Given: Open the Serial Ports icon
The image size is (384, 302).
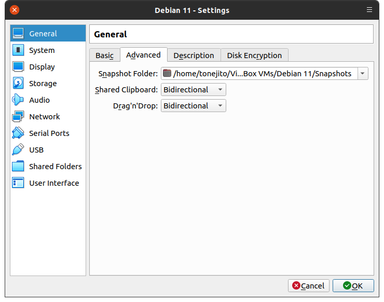Looking at the screenshot, I should (18, 133).
